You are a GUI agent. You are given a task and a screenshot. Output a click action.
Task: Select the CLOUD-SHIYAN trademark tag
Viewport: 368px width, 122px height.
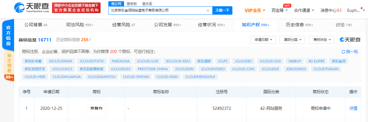(136, 77)
